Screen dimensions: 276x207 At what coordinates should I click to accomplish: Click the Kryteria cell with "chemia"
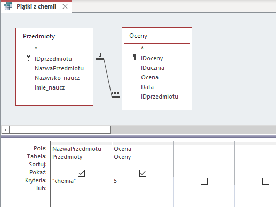click(81, 181)
